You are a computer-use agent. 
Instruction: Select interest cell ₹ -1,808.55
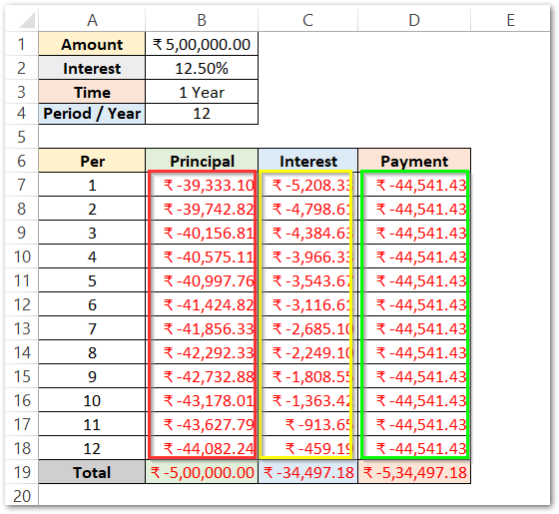point(307,376)
